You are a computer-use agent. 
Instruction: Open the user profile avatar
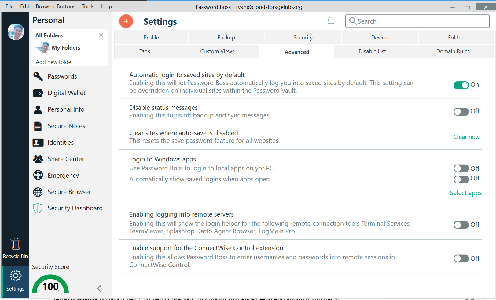pos(16,32)
